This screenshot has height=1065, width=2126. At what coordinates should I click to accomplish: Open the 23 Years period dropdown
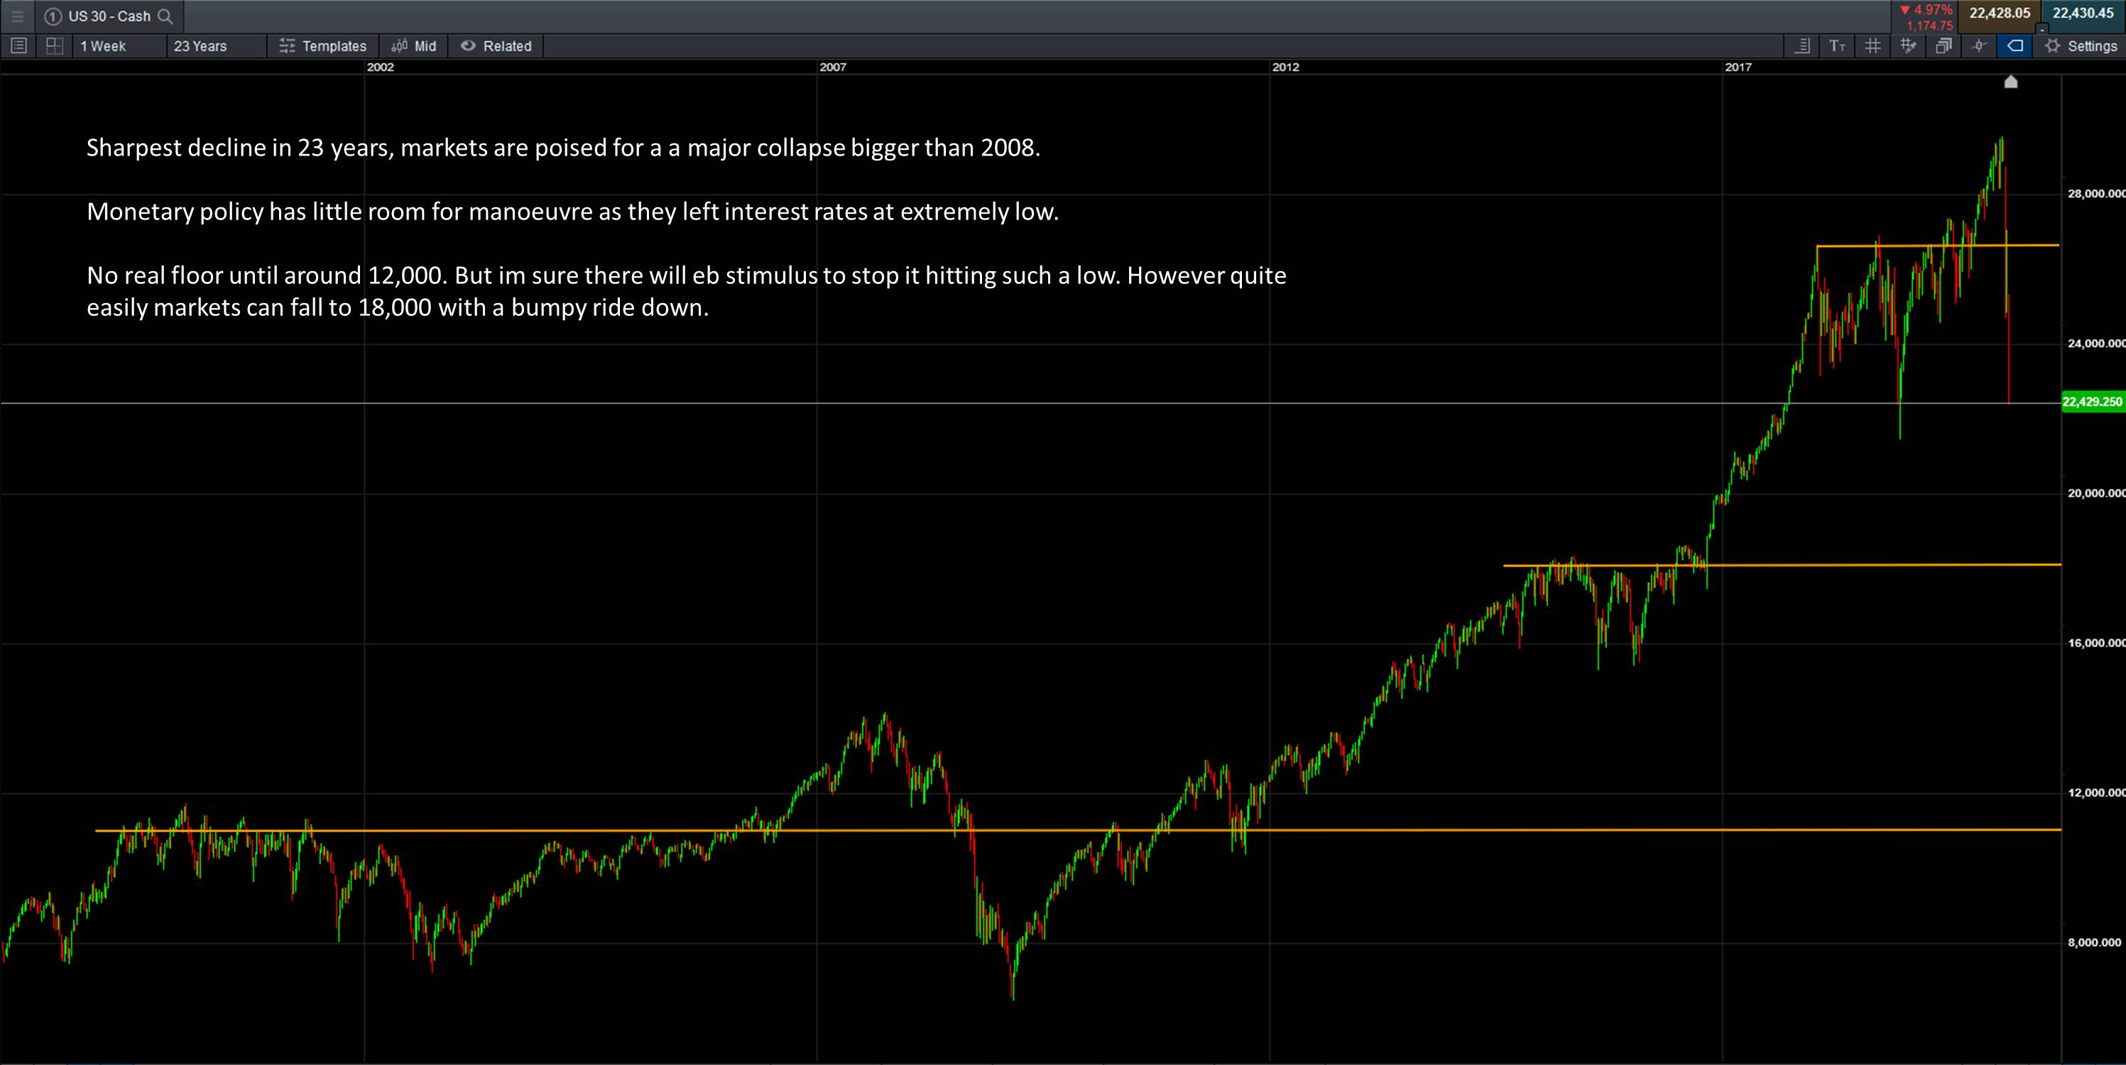pyautogui.click(x=200, y=46)
